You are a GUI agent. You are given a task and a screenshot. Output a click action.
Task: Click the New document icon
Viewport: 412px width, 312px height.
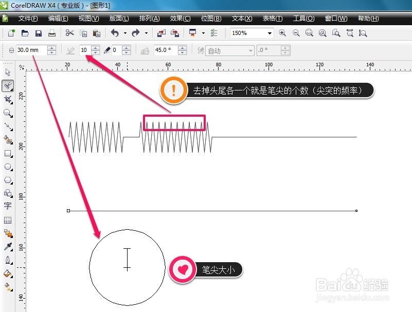pyautogui.click(x=11, y=33)
